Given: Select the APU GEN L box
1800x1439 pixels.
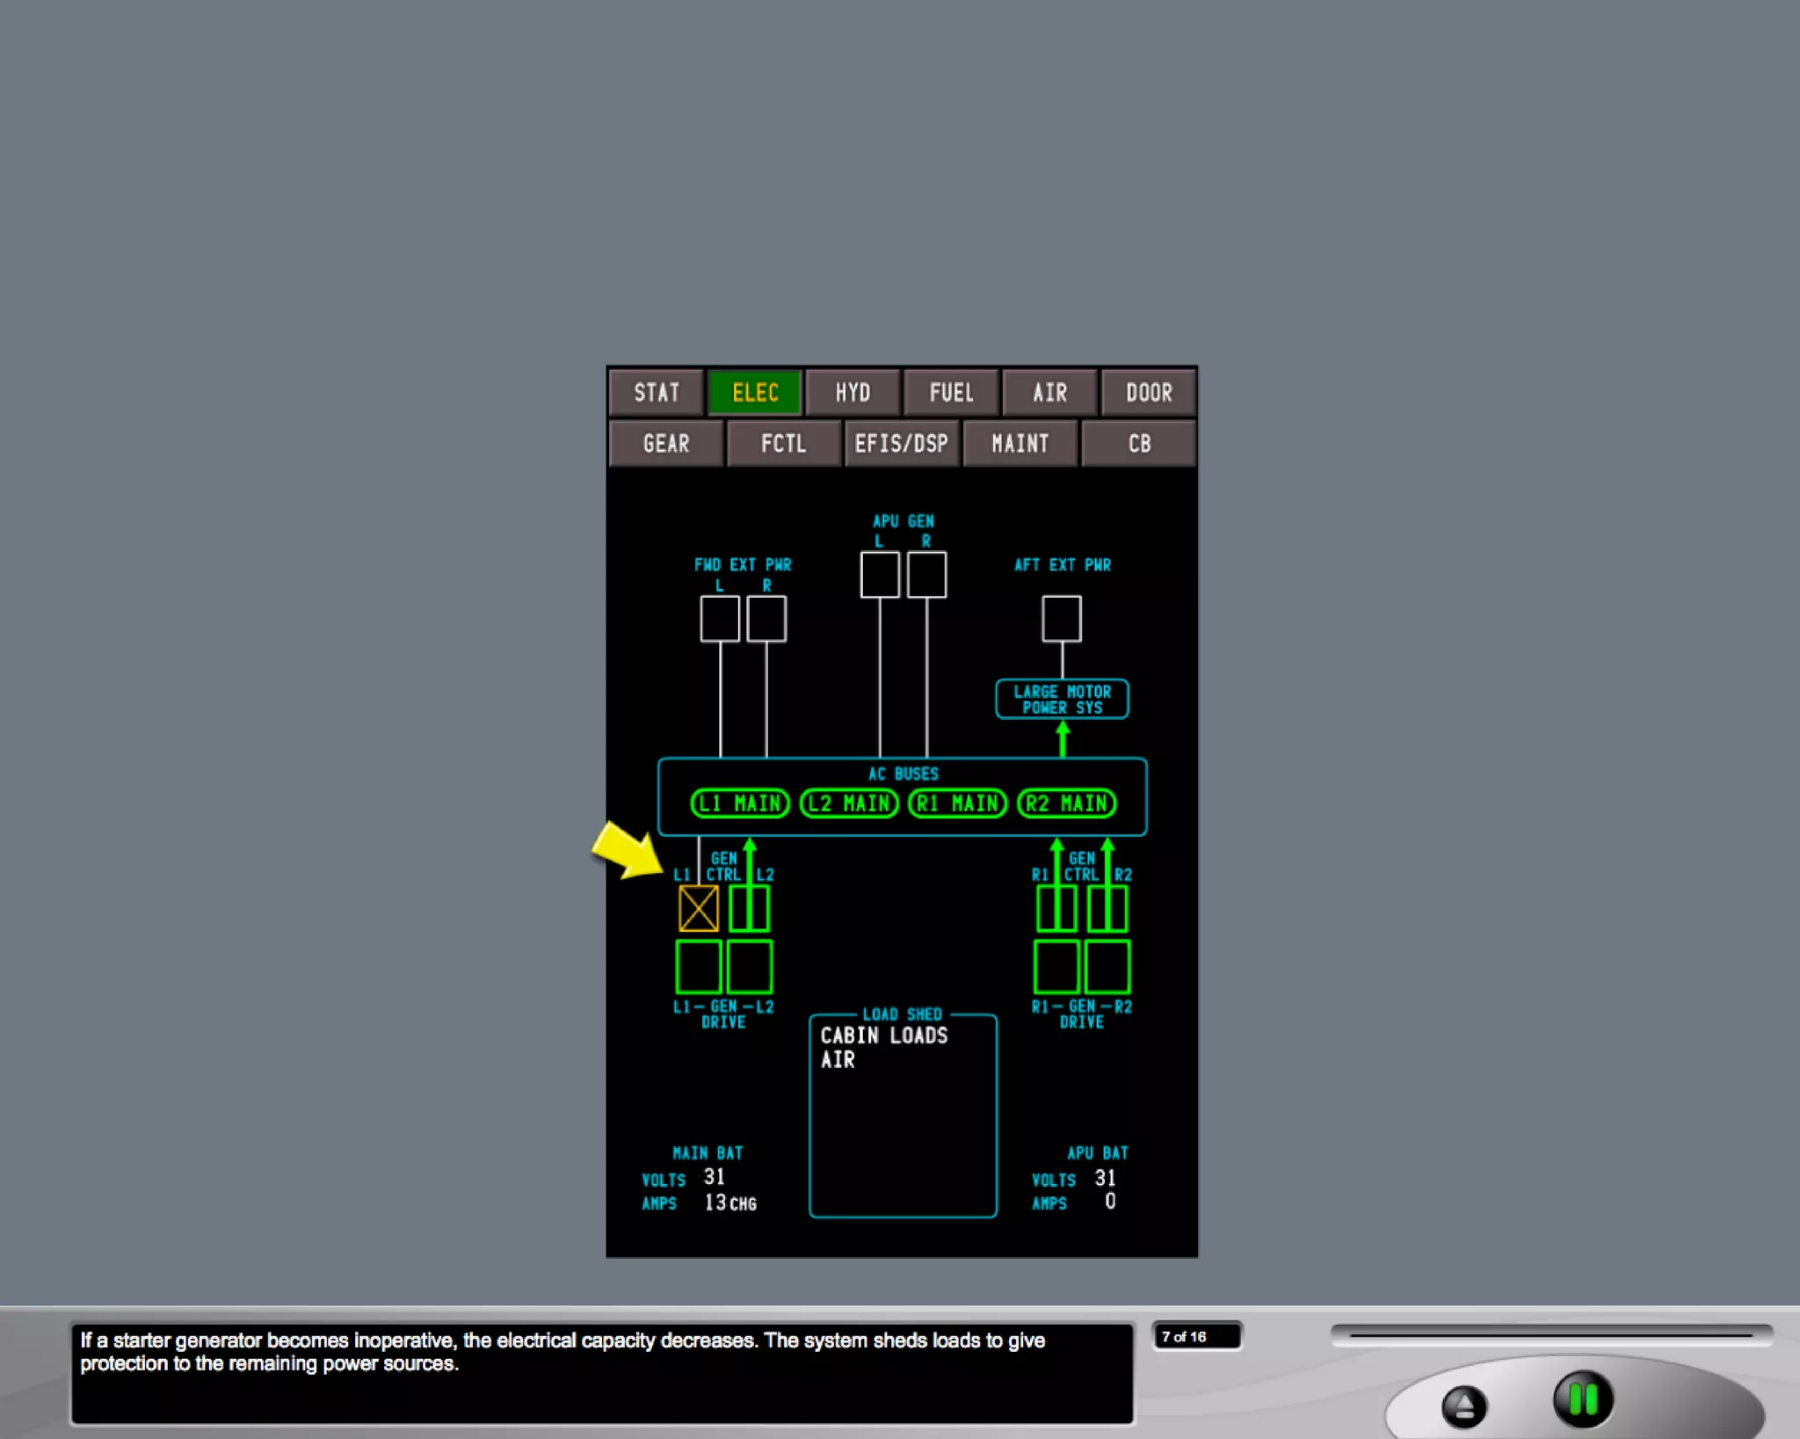Looking at the screenshot, I should [x=880, y=575].
